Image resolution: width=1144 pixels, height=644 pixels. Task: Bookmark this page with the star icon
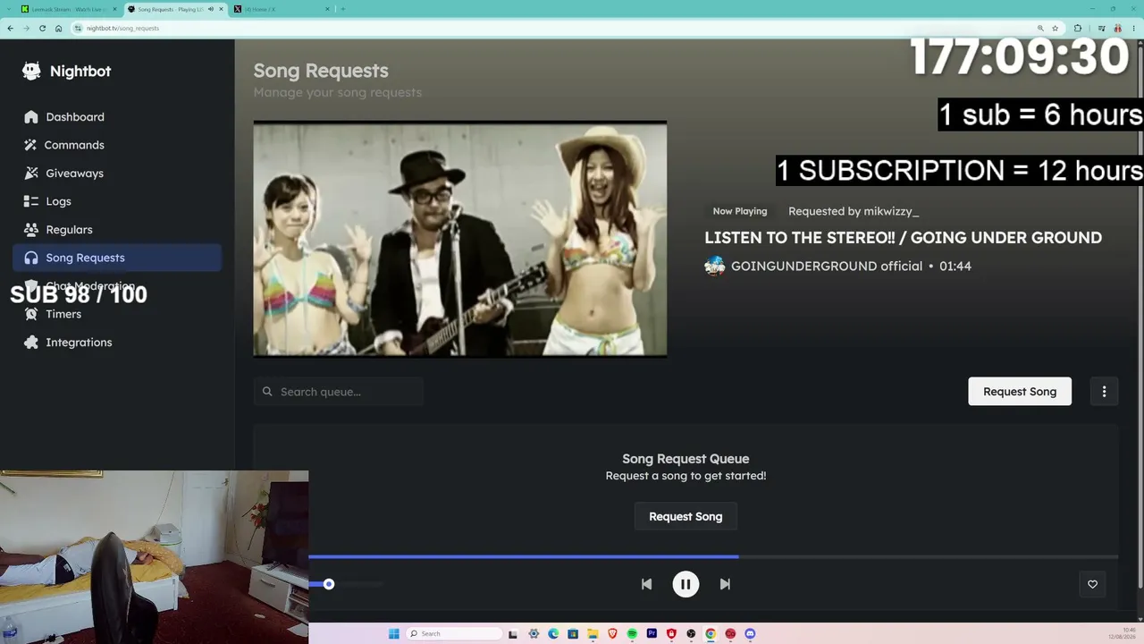[1055, 28]
